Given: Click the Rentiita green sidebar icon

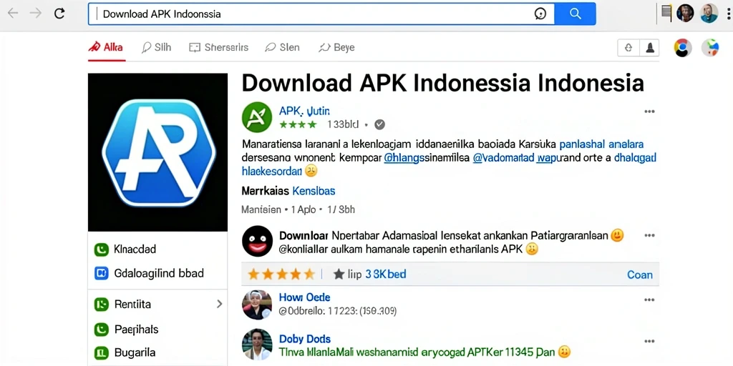Looking at the screenshot, I should (101, 305).
